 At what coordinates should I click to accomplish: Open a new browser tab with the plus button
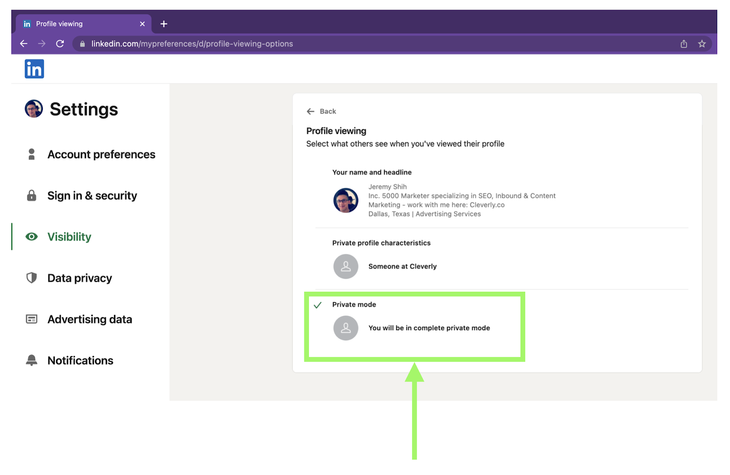(164, 24)
